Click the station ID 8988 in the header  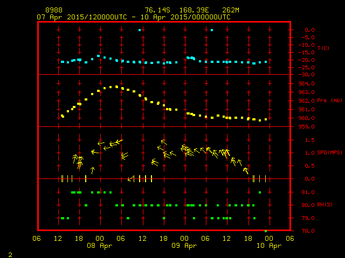(x=54, y=10)
